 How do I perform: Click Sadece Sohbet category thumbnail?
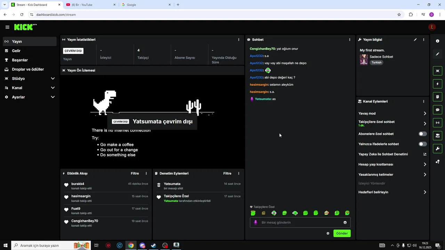click(x=364, y=59)
